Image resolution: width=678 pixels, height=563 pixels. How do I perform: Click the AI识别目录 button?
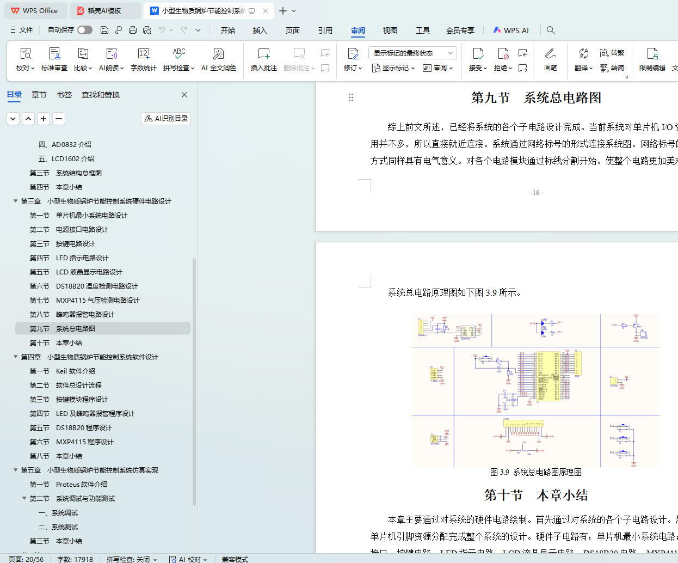point(166,119)
